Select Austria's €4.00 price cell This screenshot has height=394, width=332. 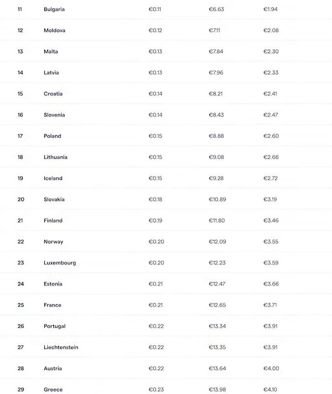tap(271, 368)
